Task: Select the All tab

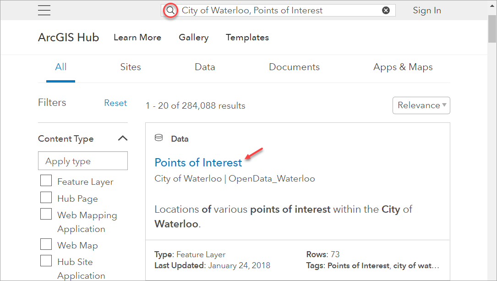Action: [60, 67]
